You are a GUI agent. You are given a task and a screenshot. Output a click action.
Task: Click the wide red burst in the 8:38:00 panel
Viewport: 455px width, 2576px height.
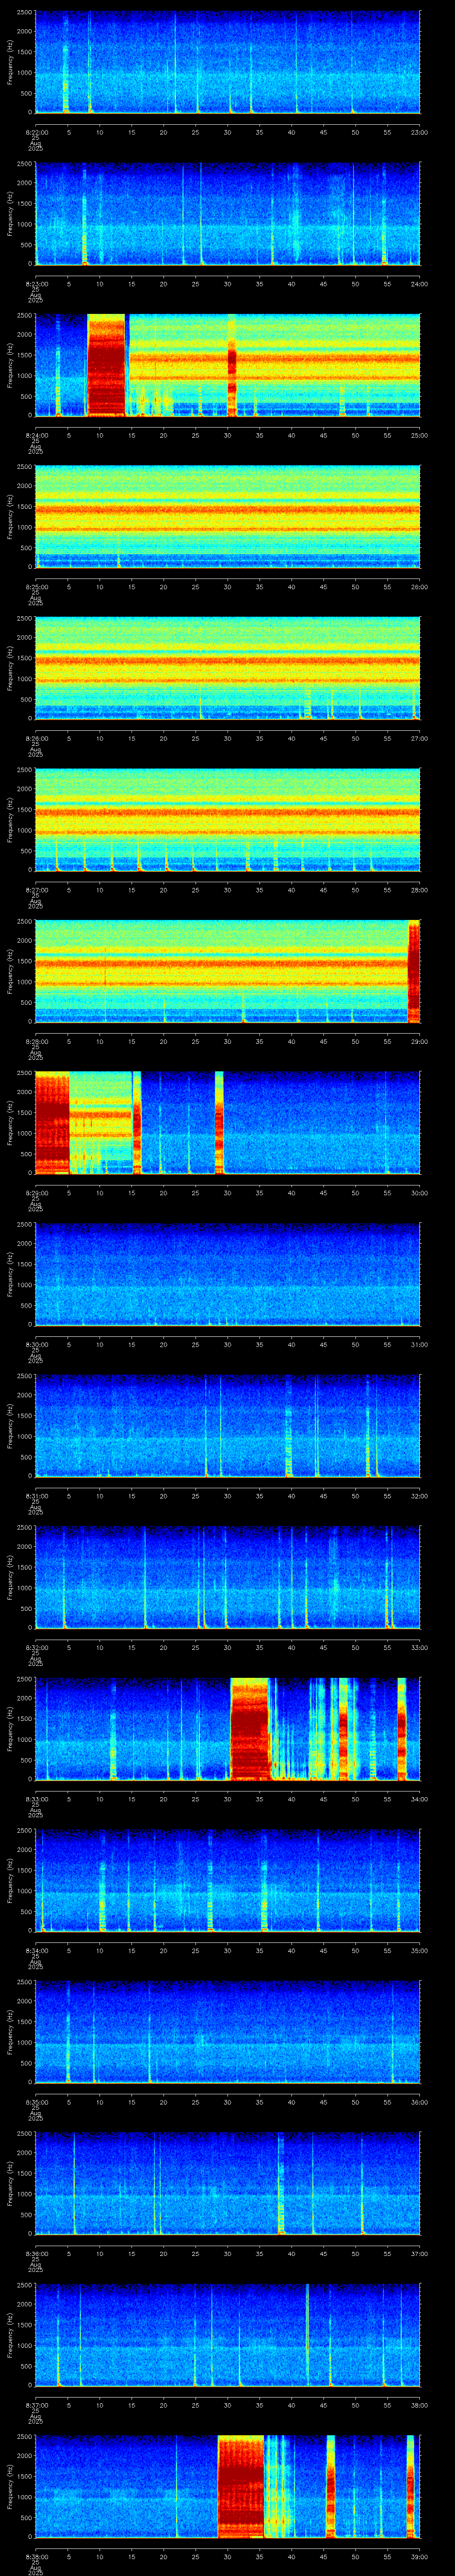pos(241,2488)
